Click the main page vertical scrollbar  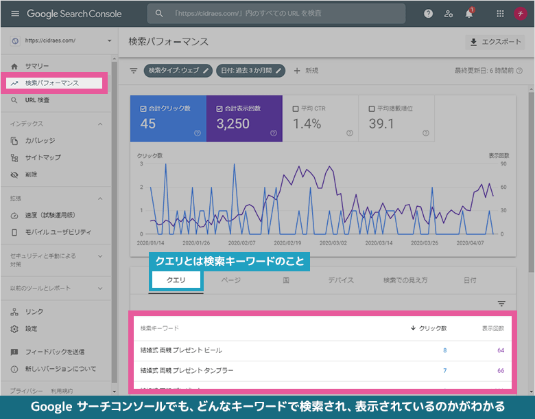532,181
